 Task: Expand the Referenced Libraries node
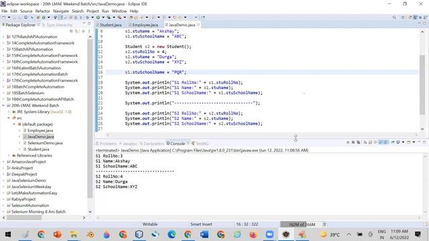[9, 155]
